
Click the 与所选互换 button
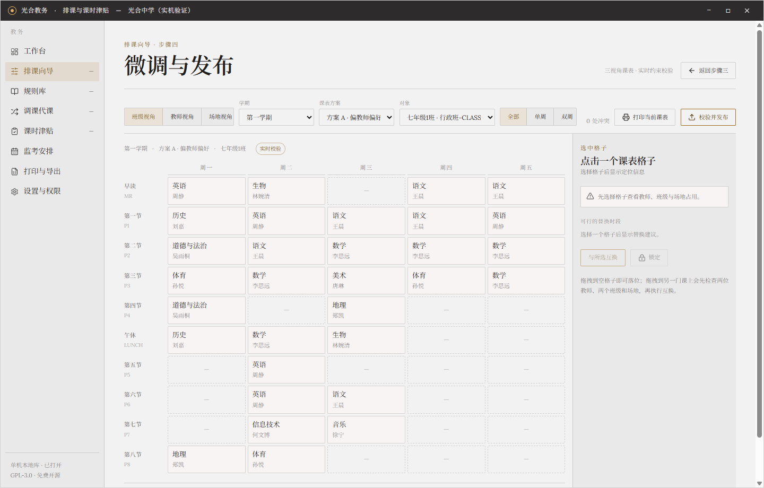pyautogui.click(x=603, y=258)
